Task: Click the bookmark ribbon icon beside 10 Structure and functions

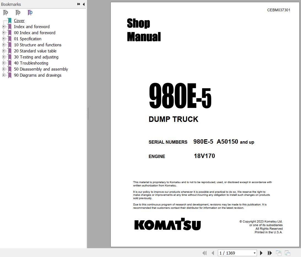Action: coord(10,45)
